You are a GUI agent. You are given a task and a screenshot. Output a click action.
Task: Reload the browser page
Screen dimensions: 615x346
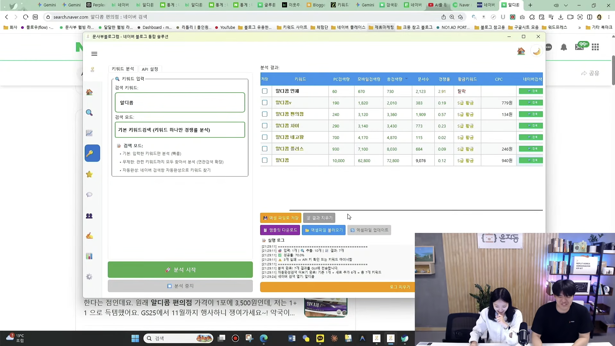click(x=26, y=17)
